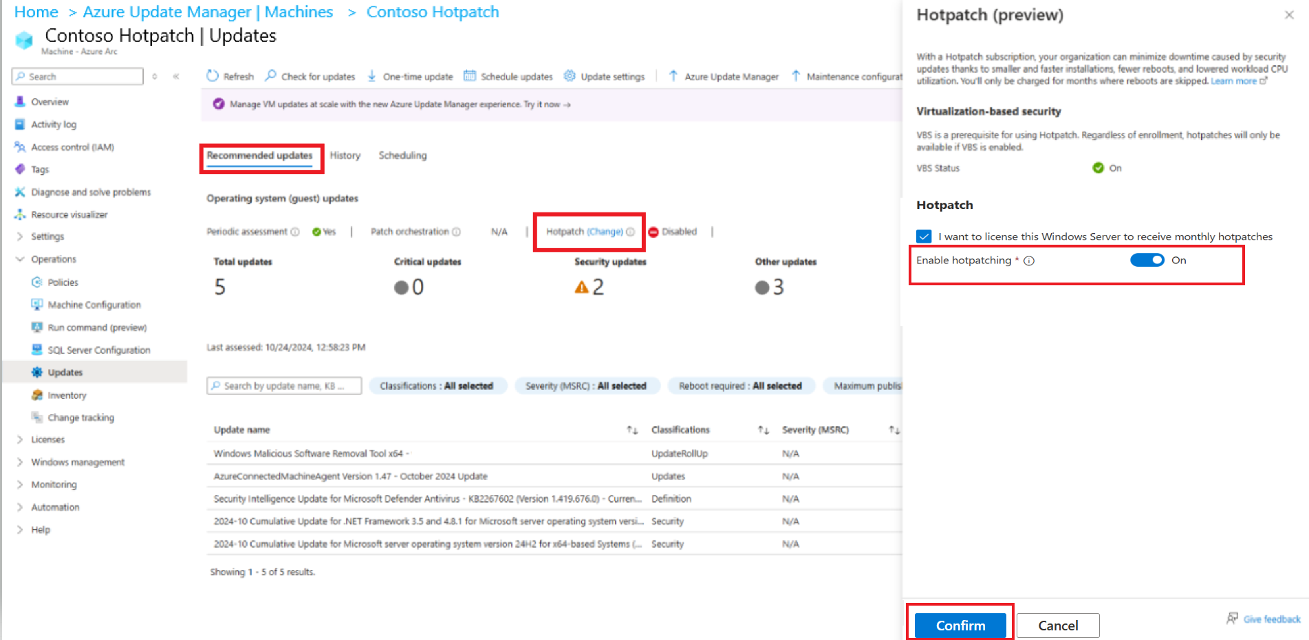Open the Classifications filter dropdown
The width and height of the screenshot is (1309, 640).
(438, 386)
